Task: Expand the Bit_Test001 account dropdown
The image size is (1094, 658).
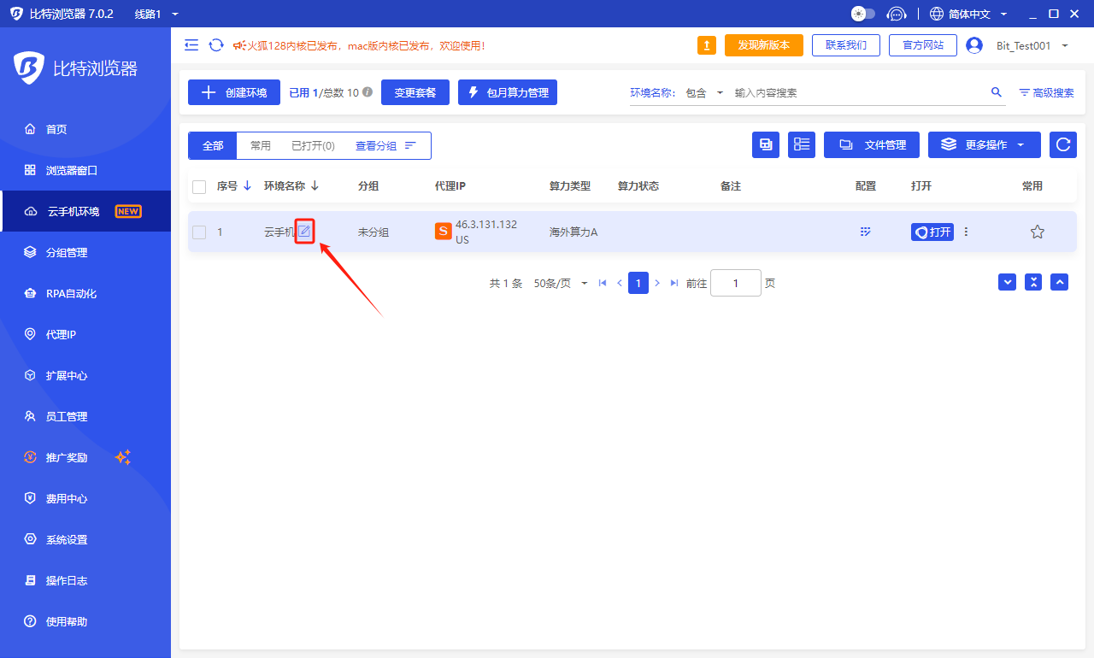Action: 1032,45
